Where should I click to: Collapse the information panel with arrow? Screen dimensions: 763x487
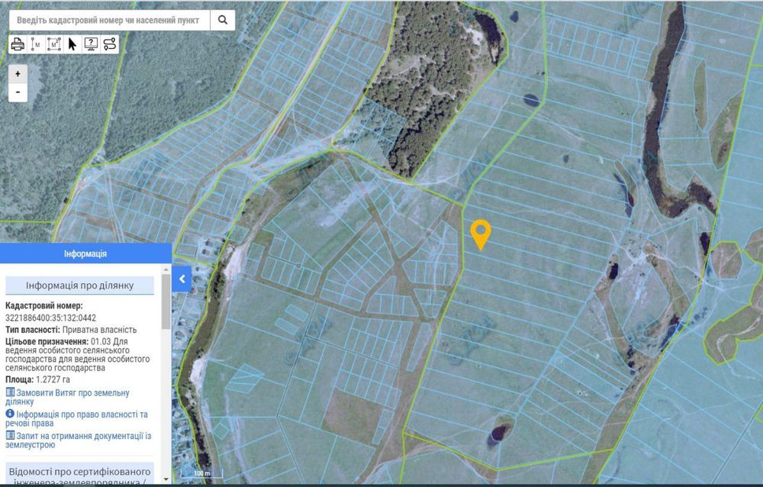click(182, 279)
